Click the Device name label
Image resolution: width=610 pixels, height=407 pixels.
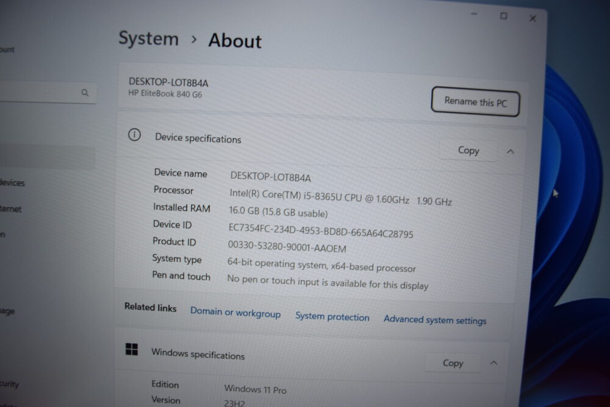(x=181, y=173)
